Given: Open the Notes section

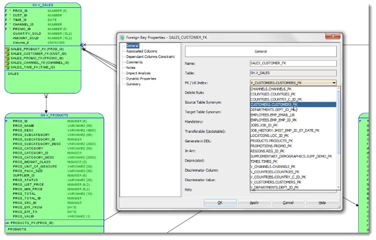Looking at the screenshot, I should point(131,68).
